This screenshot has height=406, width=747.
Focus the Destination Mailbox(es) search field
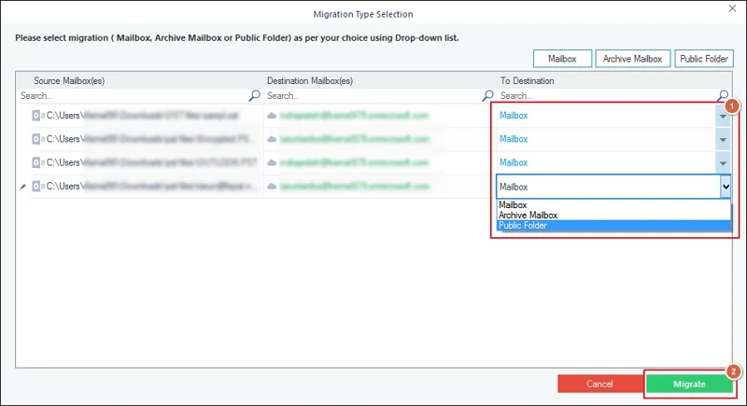click(x=373, y=96)
